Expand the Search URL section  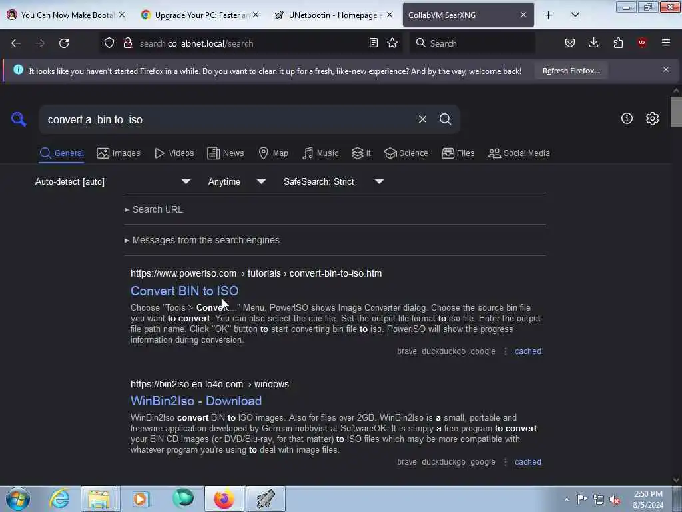(x=154, y=209)
